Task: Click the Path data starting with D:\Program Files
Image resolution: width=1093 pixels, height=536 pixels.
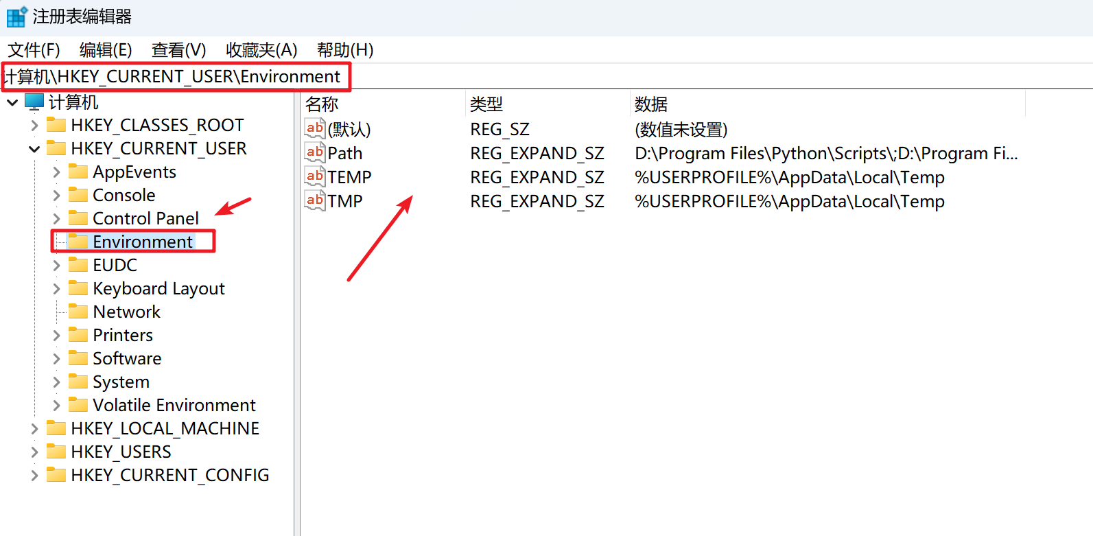Action: tap(826, 153)
